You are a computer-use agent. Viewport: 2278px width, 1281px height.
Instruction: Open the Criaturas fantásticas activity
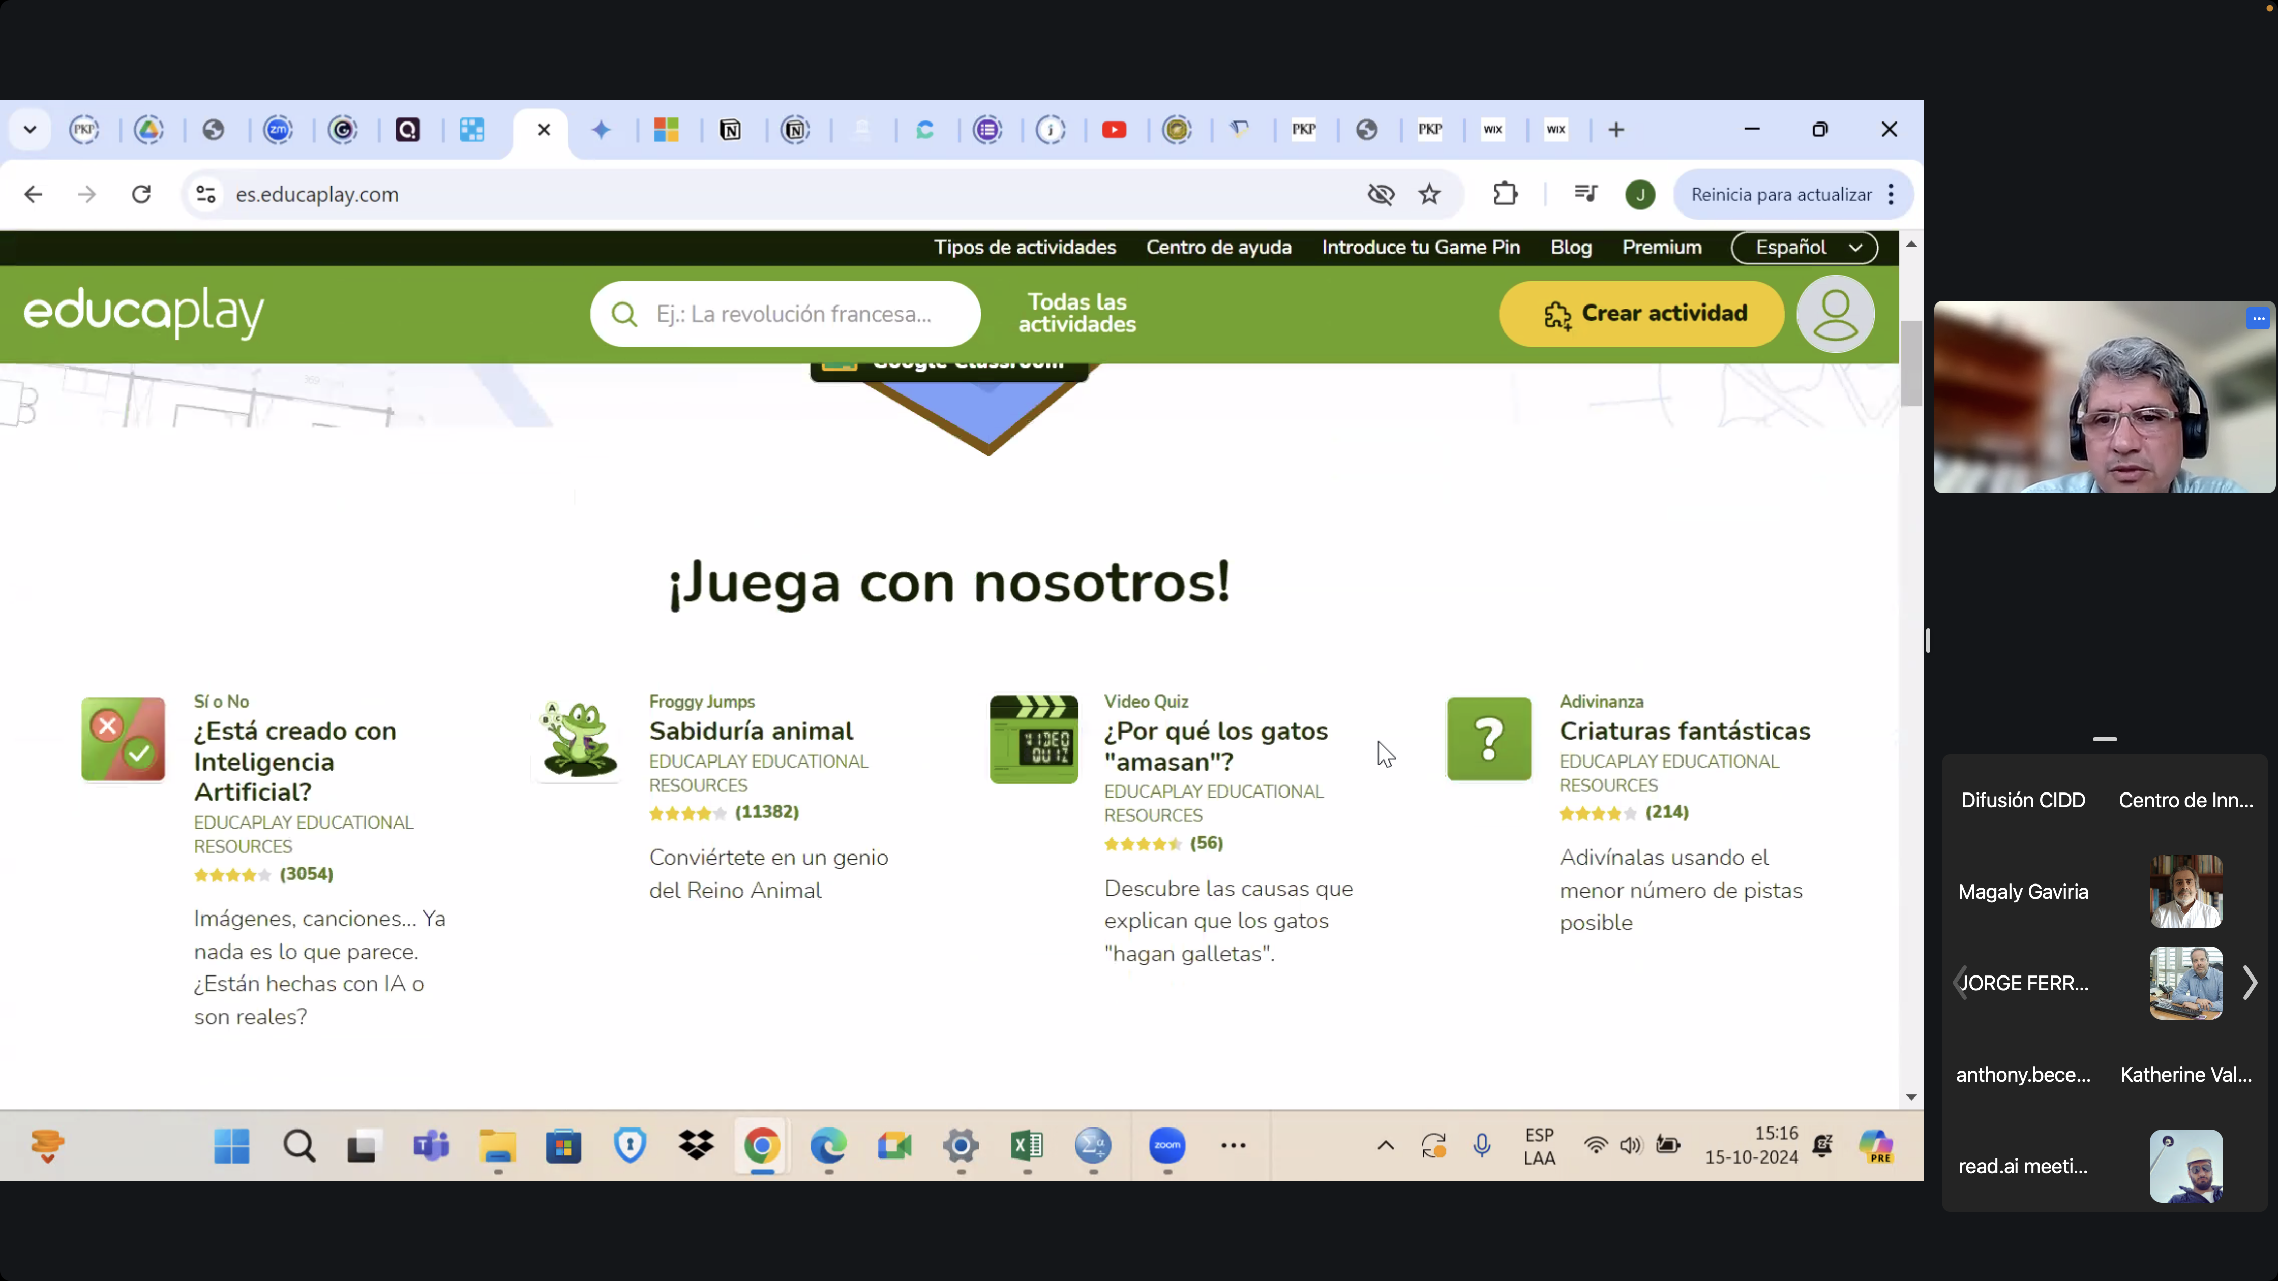(x=1685, y=731)
